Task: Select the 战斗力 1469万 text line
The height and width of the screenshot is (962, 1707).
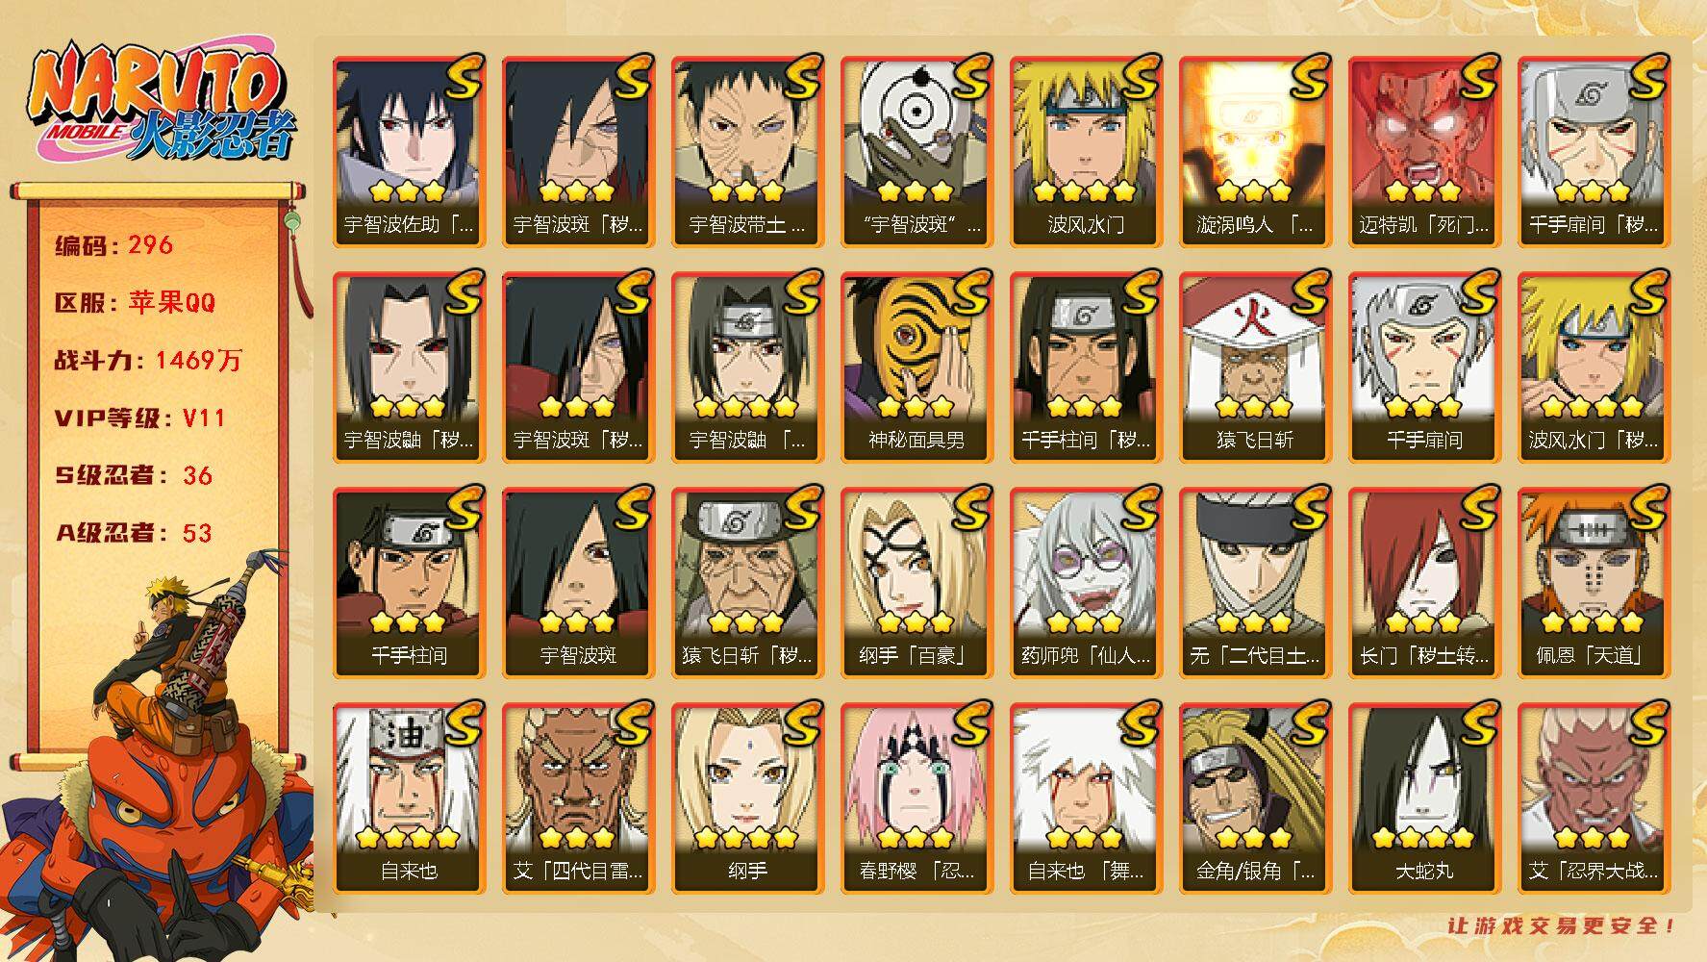Action: [x=149, y=361]
